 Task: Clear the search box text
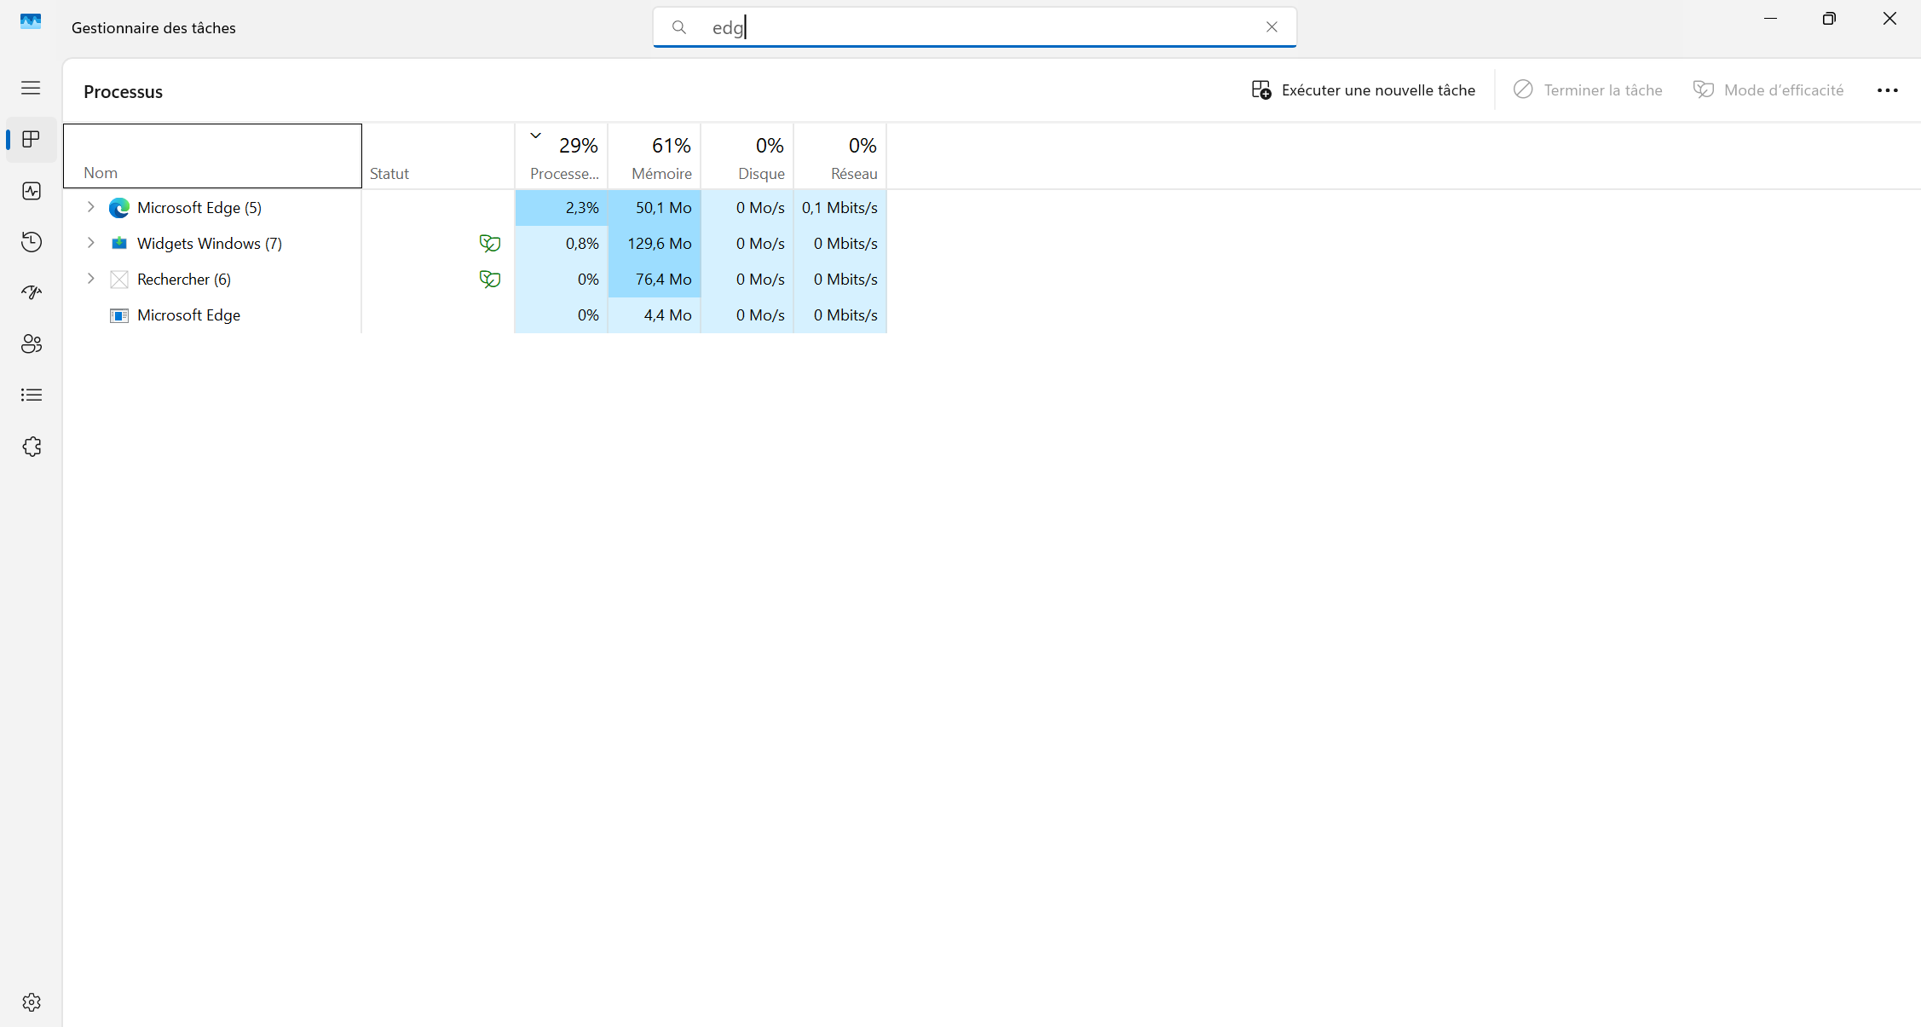[x=1272, y=27]
